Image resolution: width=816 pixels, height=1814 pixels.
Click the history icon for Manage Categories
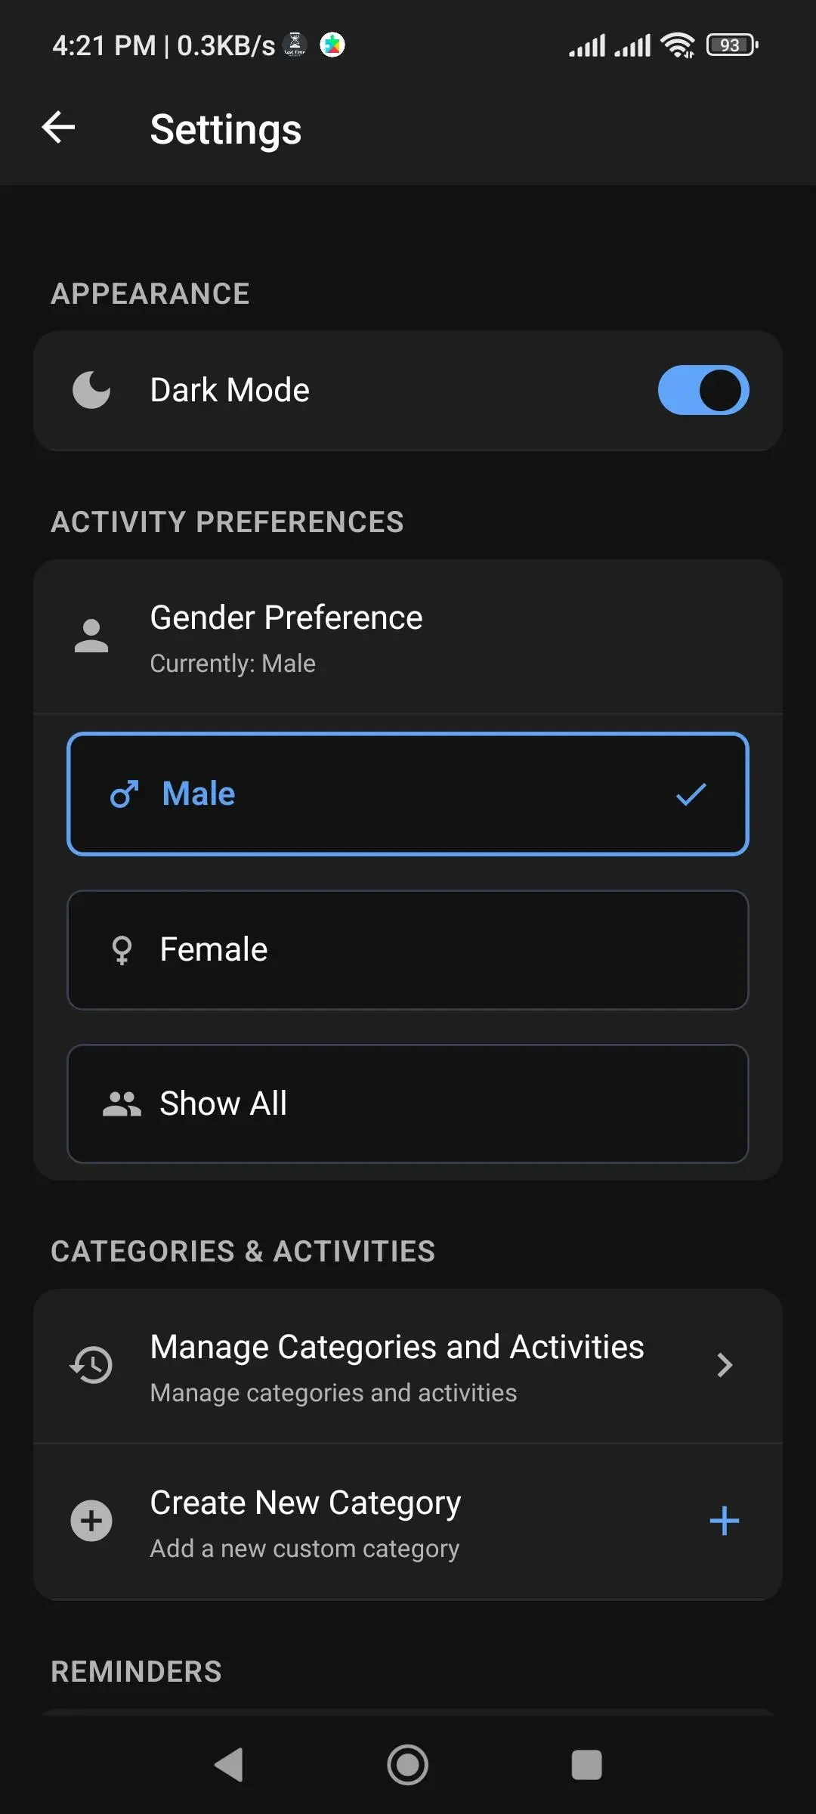(x=91, y=1365)
